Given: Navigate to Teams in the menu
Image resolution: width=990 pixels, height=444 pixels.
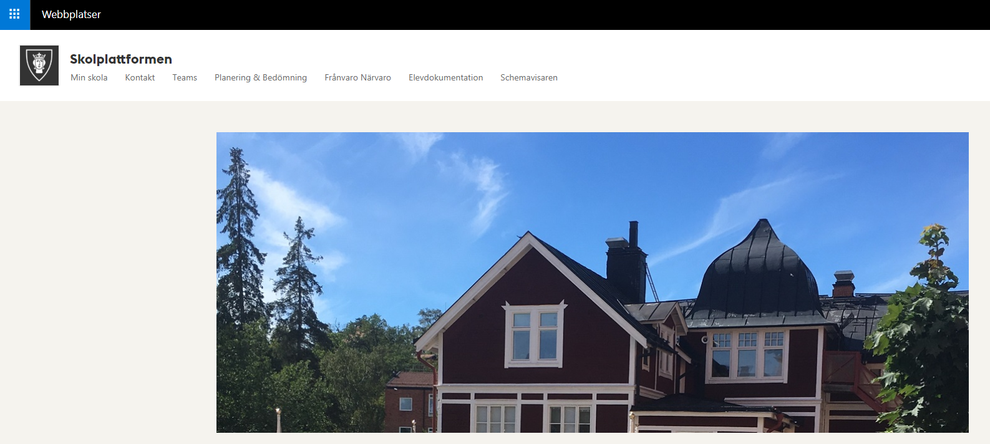Looking at the screenshot, I should click(185, 77).
